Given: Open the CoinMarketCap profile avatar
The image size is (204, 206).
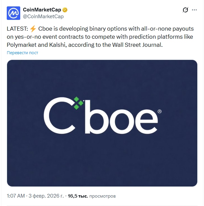Looking at the screenshot, I should [14, 13].
